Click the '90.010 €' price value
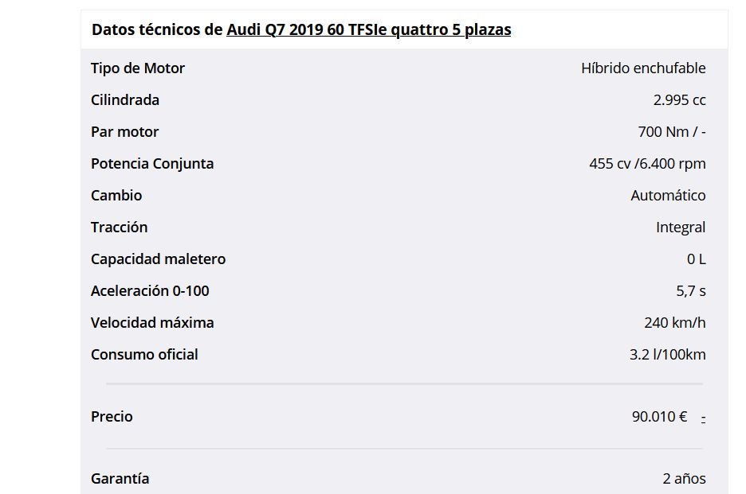746x494 pixels. pyautogui.click(x=659, y=417)
